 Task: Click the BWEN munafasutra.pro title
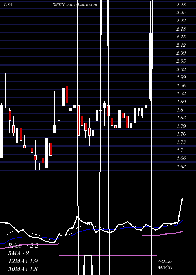[74, 5]
